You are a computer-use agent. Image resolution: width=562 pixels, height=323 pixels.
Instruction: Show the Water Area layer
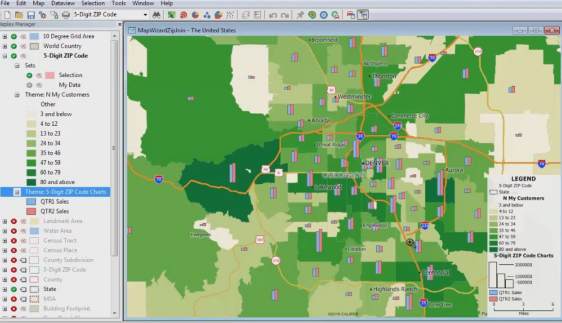coord(14,231)
